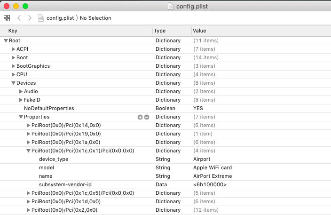
Task: Expand the FakeID dictionary
Action: pyautogui.click(x=21, y=100)
